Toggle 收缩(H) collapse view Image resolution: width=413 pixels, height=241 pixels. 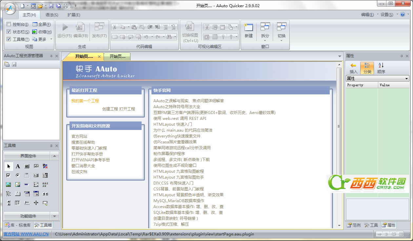click(42, 32)
